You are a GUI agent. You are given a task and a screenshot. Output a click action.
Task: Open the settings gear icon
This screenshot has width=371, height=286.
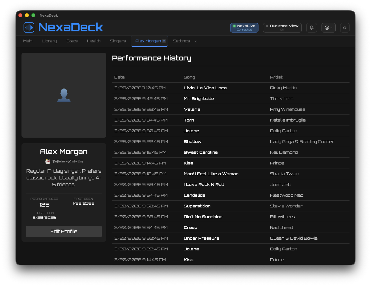pyautogui.click(x=344, y=28)
